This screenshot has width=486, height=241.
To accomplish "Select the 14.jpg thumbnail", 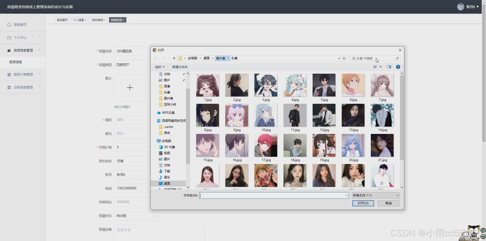I will [382, 115].
